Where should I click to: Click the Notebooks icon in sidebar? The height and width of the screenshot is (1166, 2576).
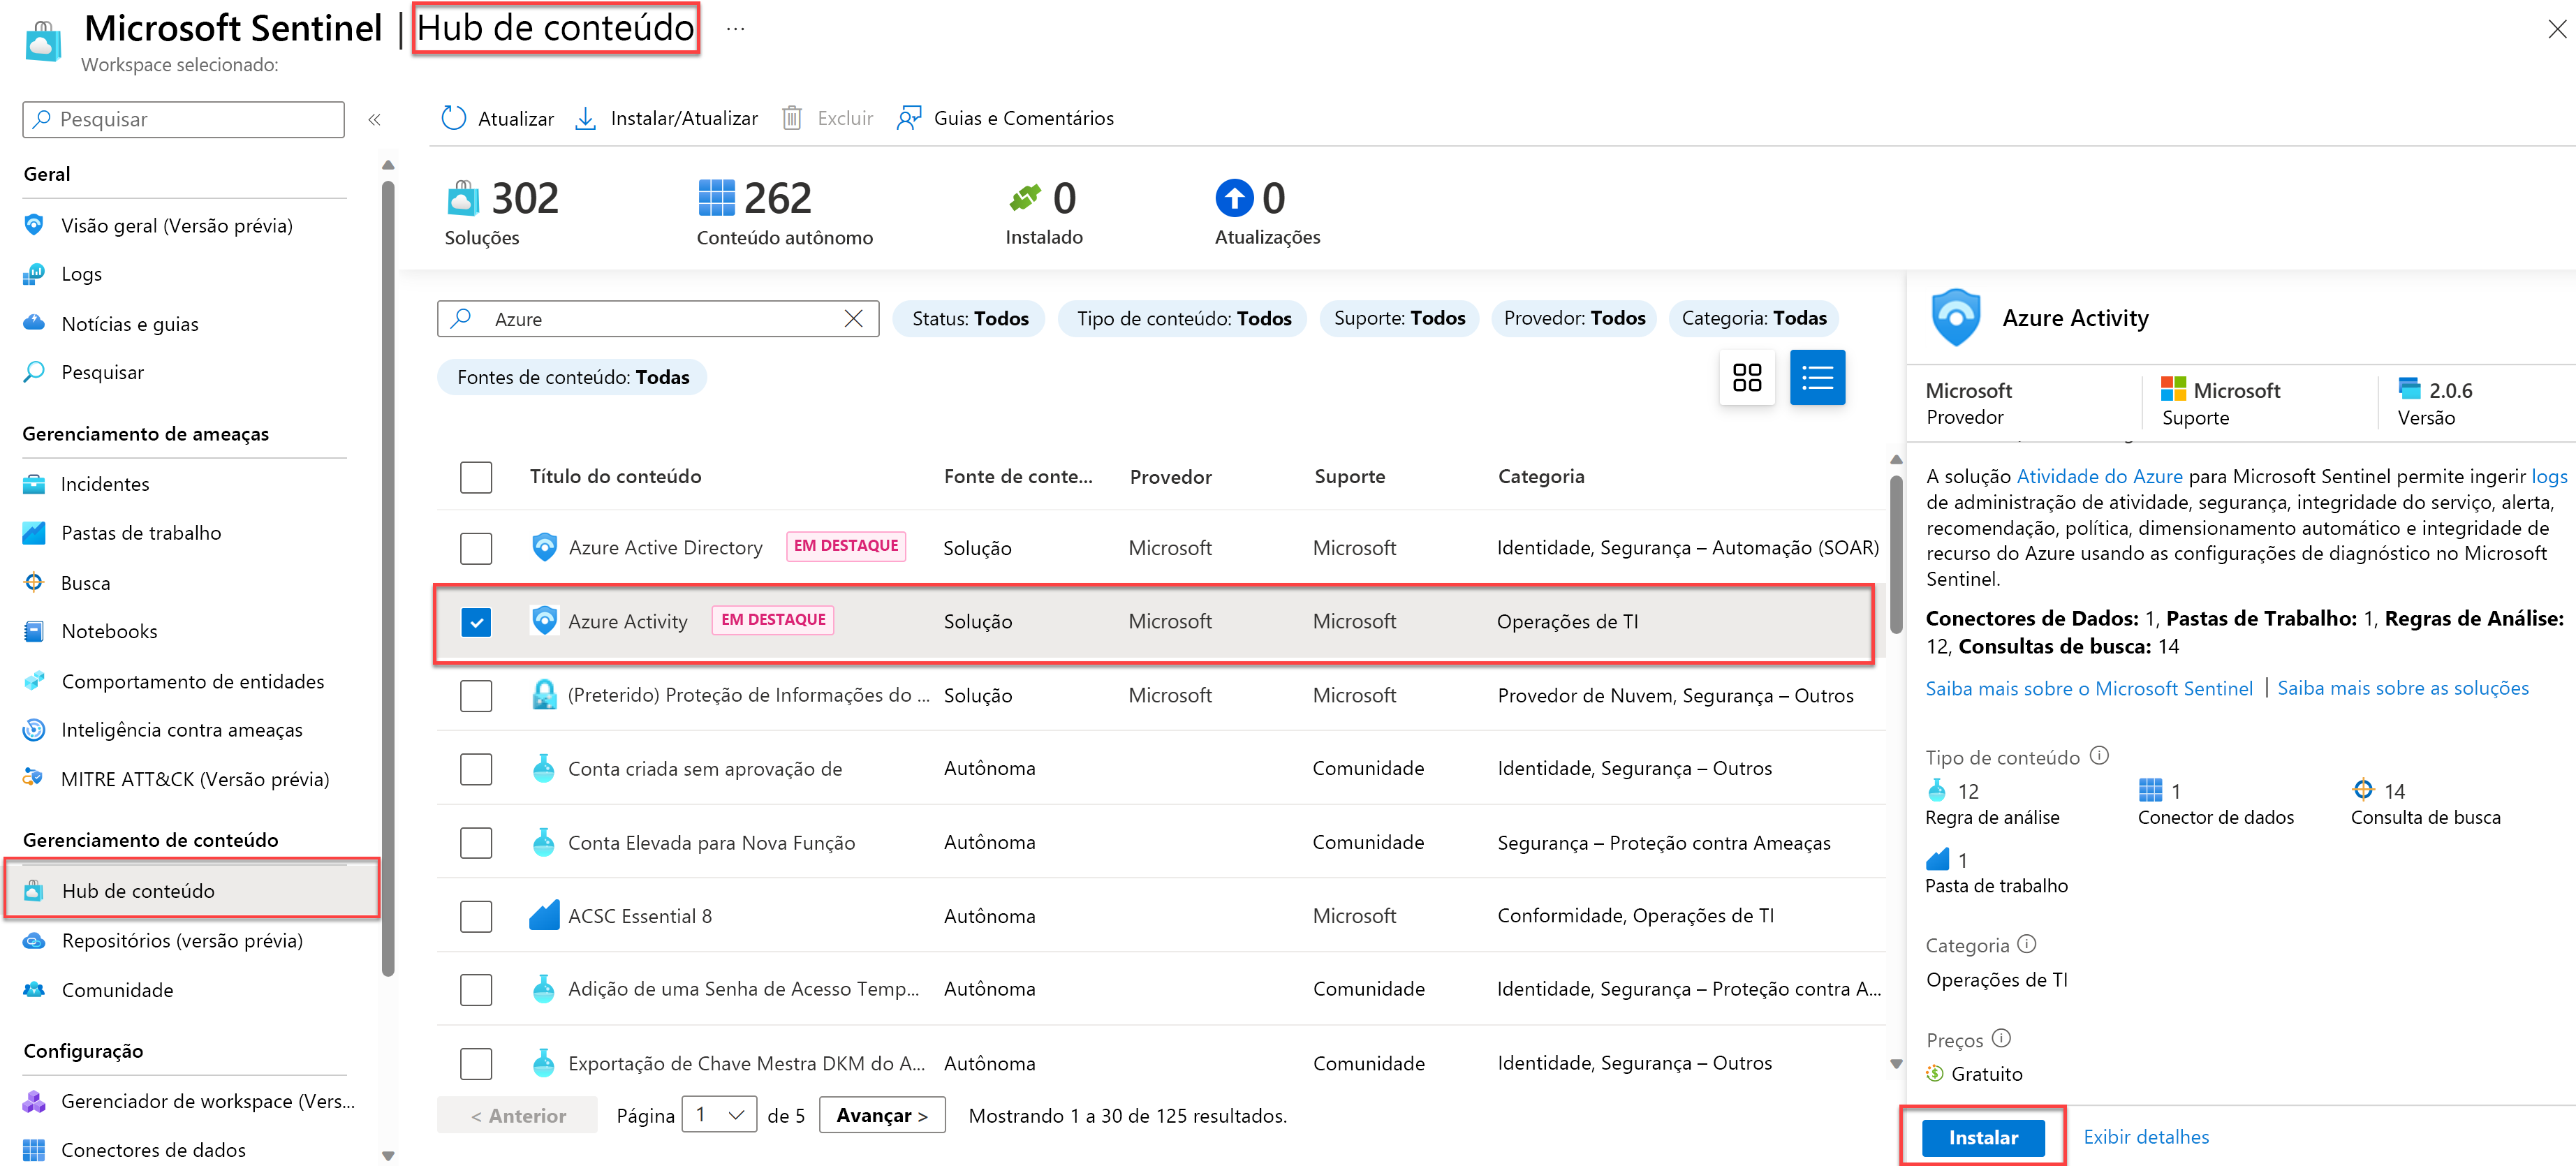pyautogui.click(x=34, y=631)
